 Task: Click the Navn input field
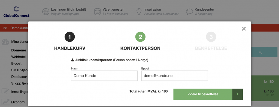(104, 76)
